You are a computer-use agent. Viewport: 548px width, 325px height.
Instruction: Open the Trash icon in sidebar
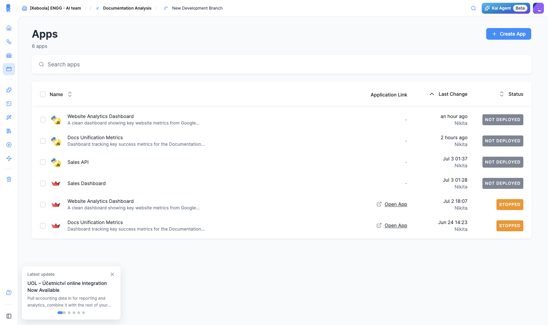coord(9,179)
